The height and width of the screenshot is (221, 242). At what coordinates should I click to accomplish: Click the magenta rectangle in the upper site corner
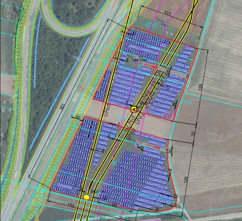(171, 115)
